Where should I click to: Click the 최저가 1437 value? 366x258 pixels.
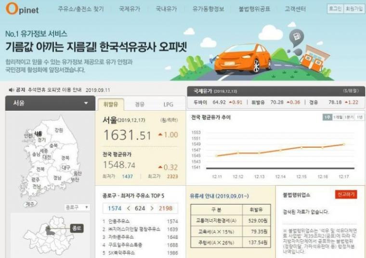tap(128, 176)
